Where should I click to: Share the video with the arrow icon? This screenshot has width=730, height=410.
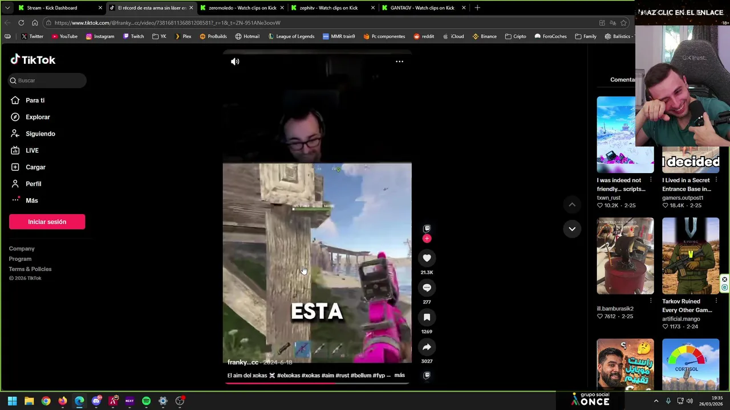[x=427, y=347]
